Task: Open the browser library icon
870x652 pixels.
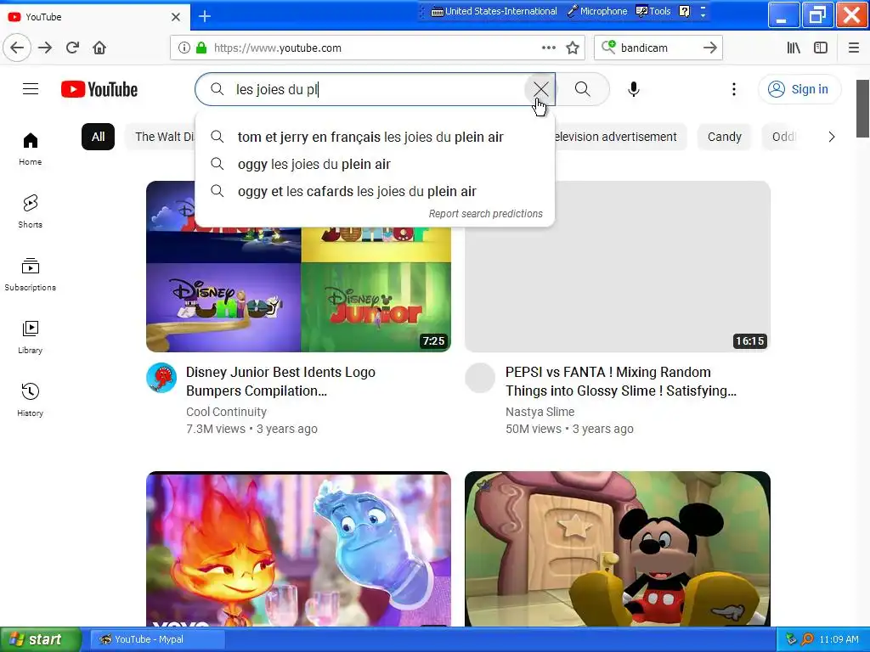Action: (794, 48)
